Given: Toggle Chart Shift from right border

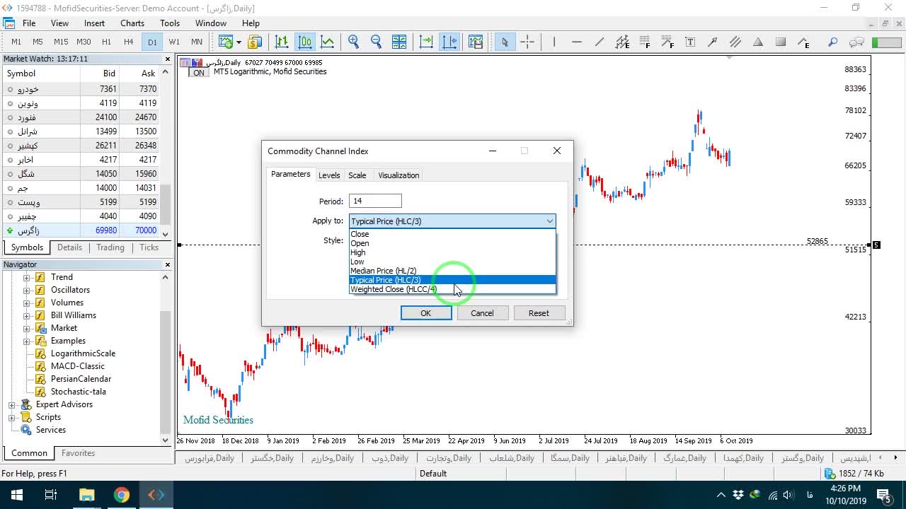Looking at the screenshot, I should (449, 42).
